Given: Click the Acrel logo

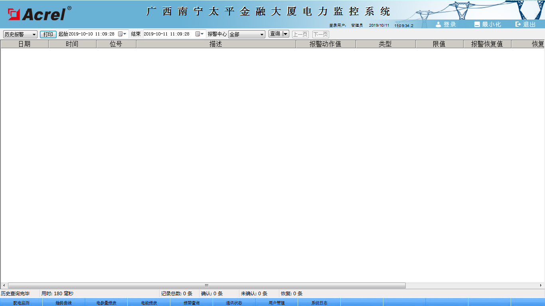Looking at the screenshot, I should pos(39,14).
